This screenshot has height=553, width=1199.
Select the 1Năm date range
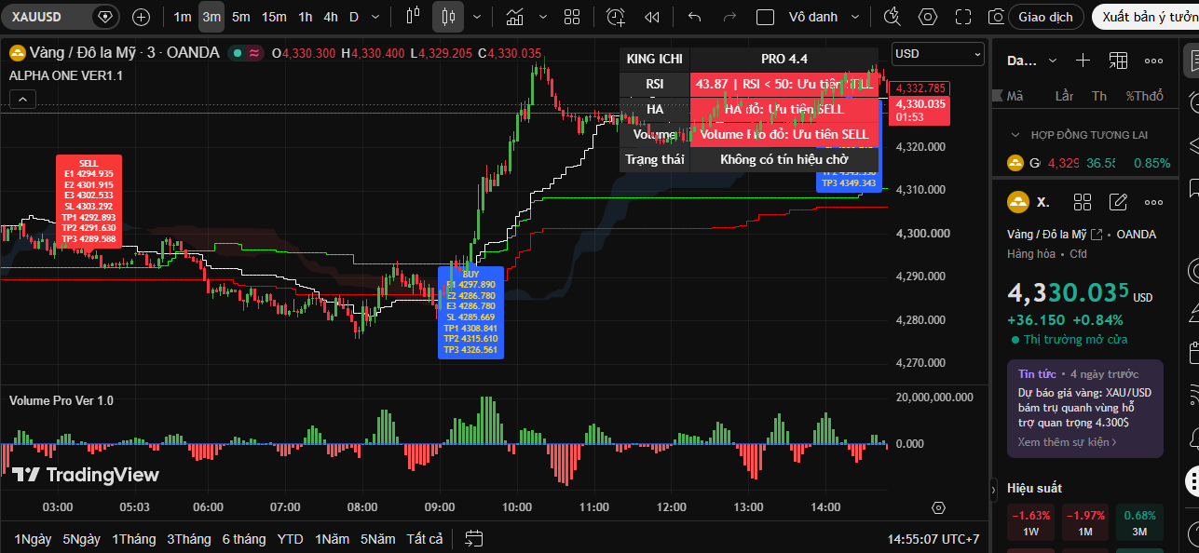tap(334, 539)
